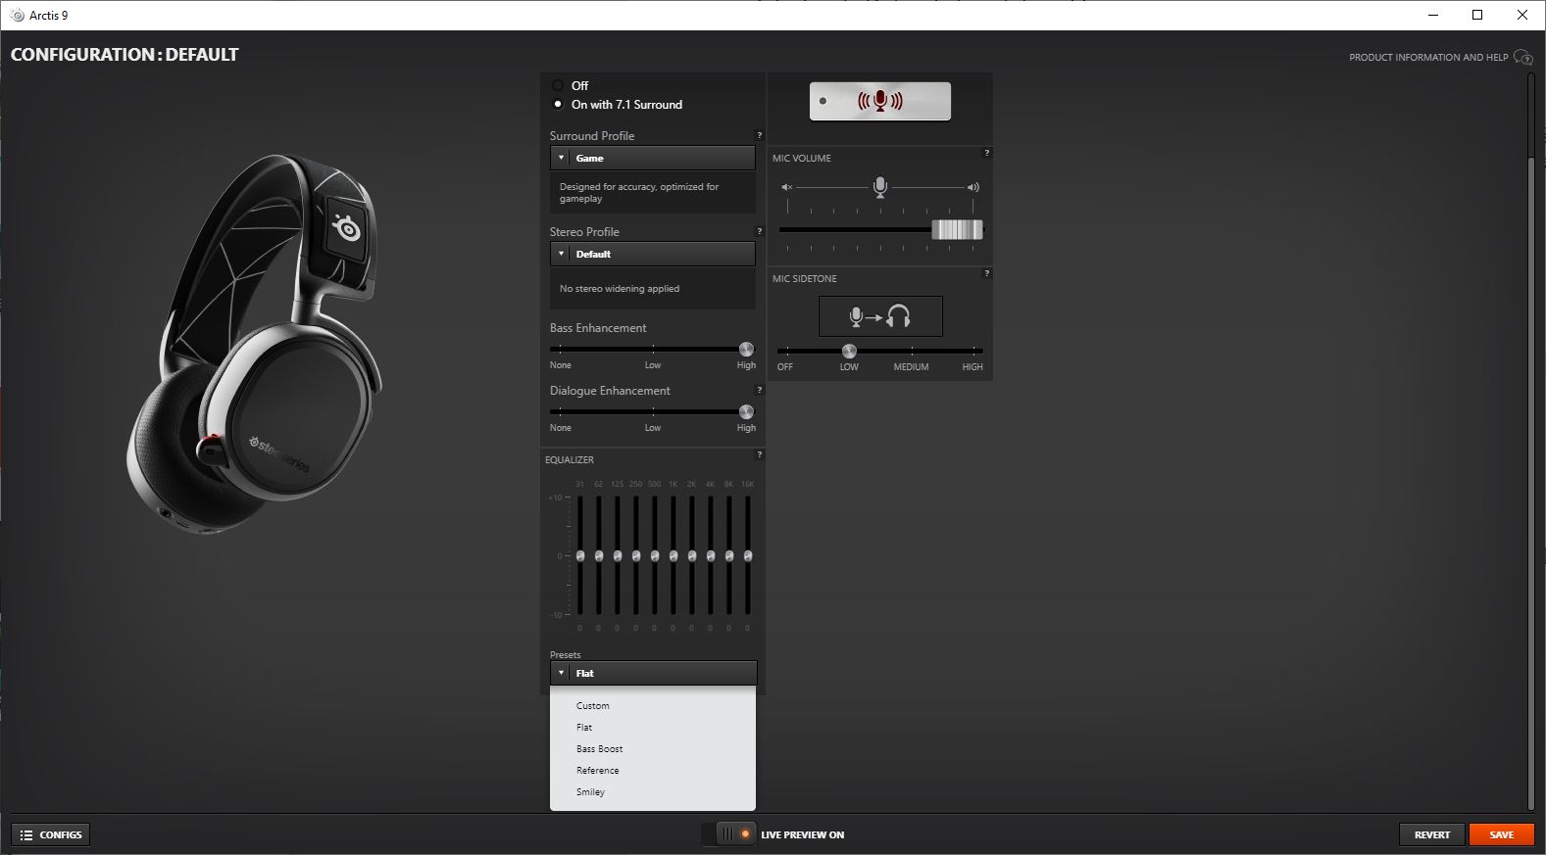Click the 4K equalizer band slider
Image resolution: width=1546 pixels, height=855 pixels.
tap(711, 555)
